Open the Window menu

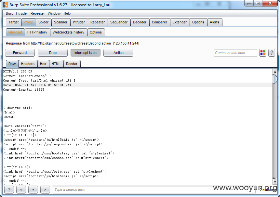[54, 13]
